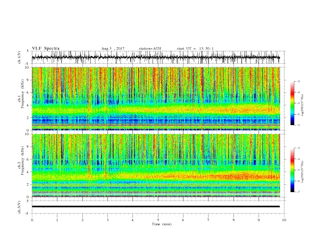Viewport: 320px width, 247px height.
Task: Click the "-5" voltage tick of ch.3(V) axis
Action: (x=27, y=214)
